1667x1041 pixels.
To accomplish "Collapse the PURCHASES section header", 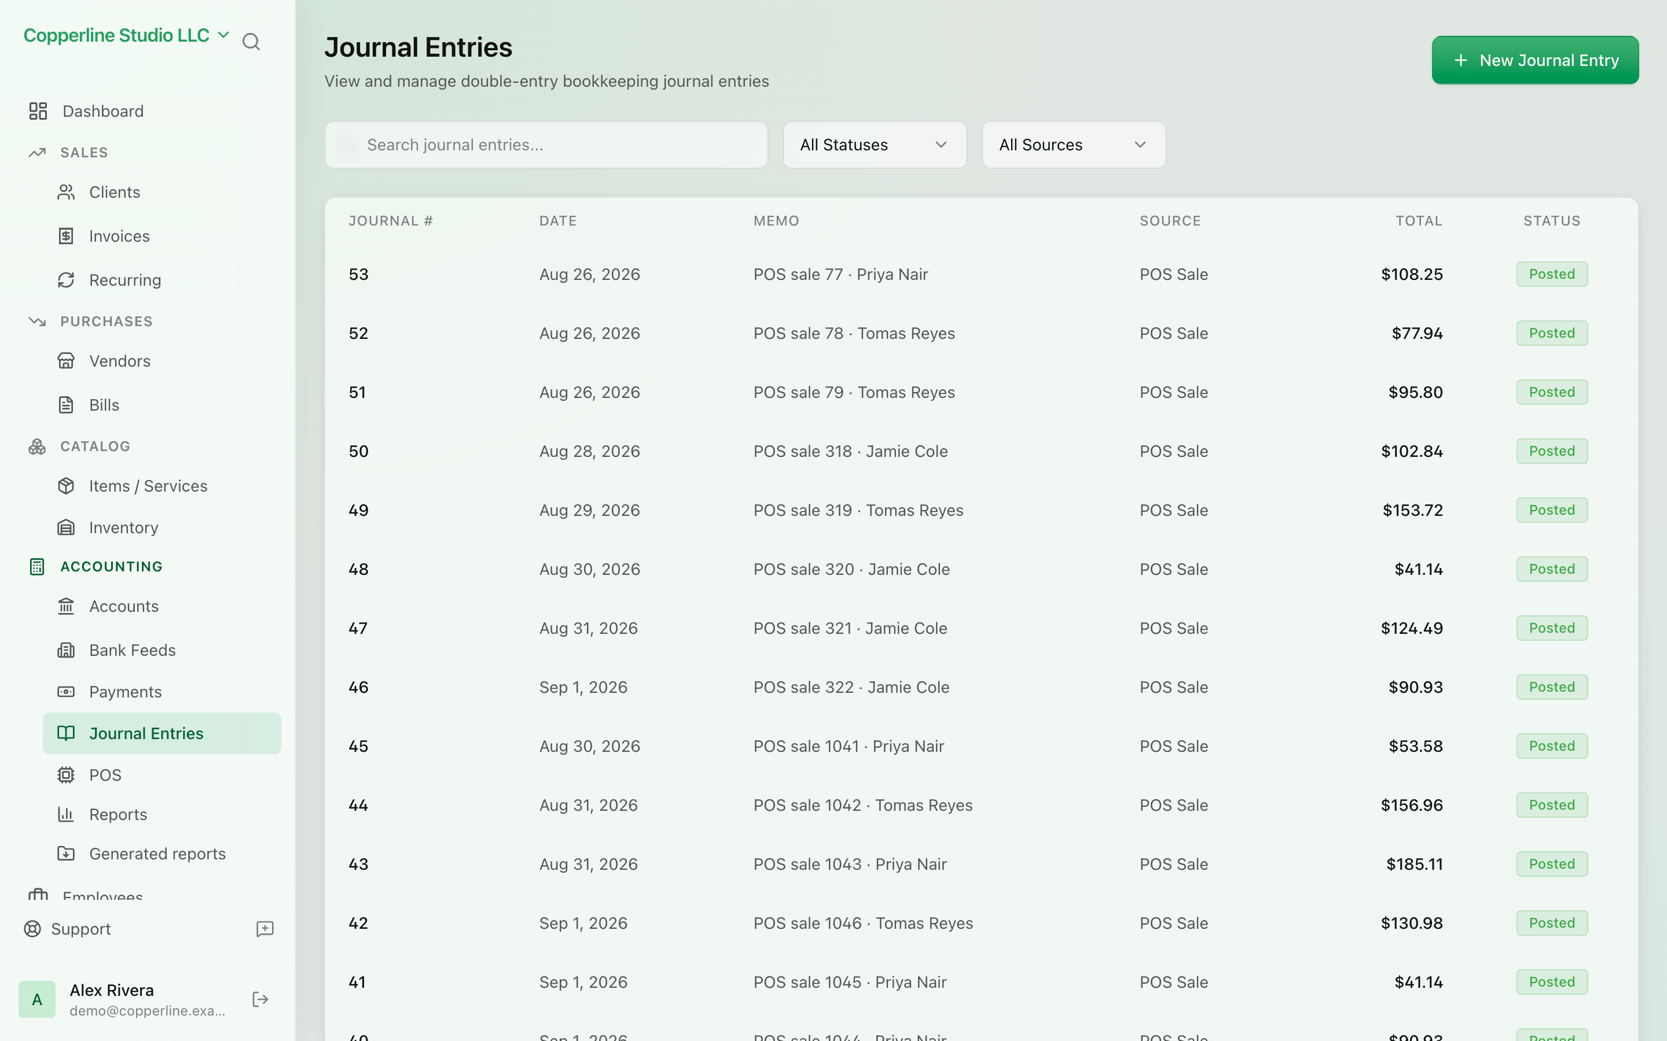I will click(107, 322).
